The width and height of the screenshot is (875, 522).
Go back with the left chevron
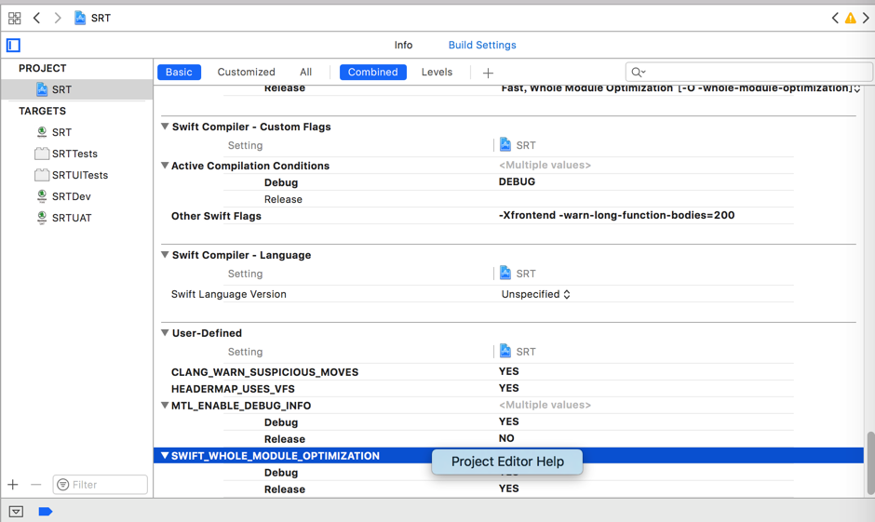coord(37,18)
